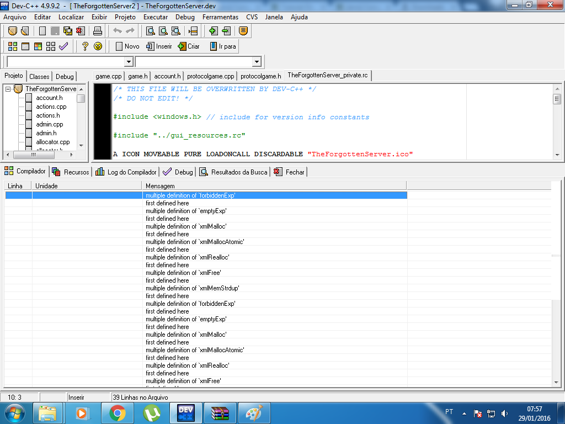Select actions.cpp in project tree

(x=51, y=107)
